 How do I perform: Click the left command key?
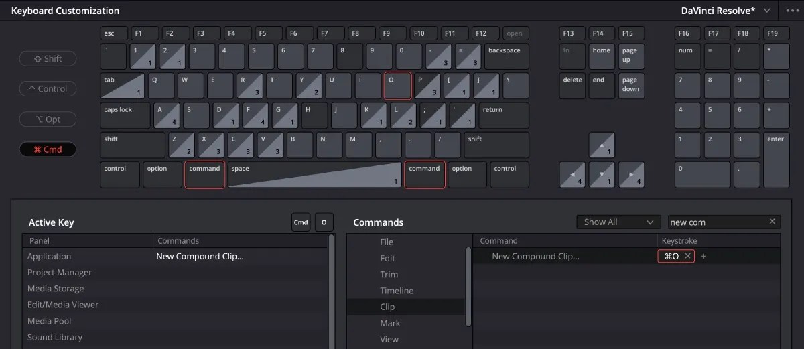[204, 174]
